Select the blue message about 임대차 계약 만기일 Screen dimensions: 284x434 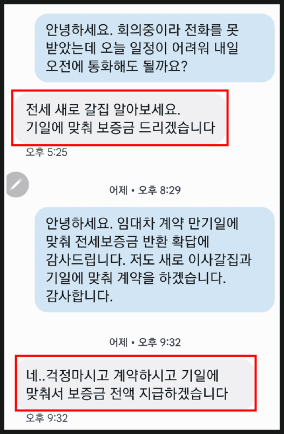pyautogui.click(x=154, y=259)
